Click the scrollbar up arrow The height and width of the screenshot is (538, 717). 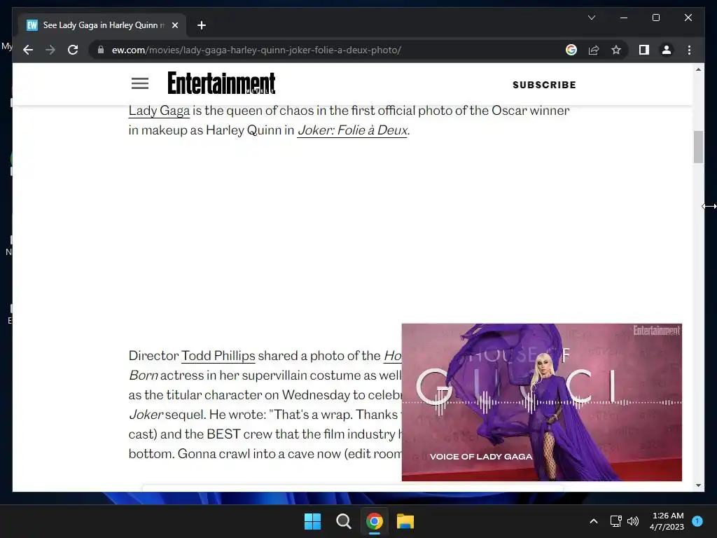(698, 69)
